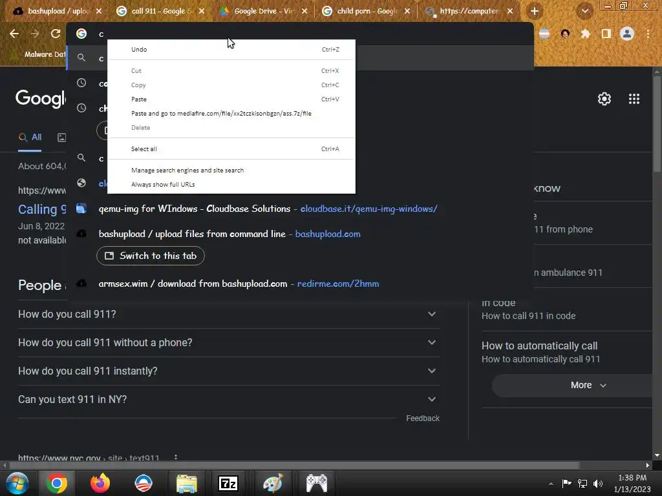The image size is (662, 496).
Task: Reload the current page
Action: pos(56,34)
